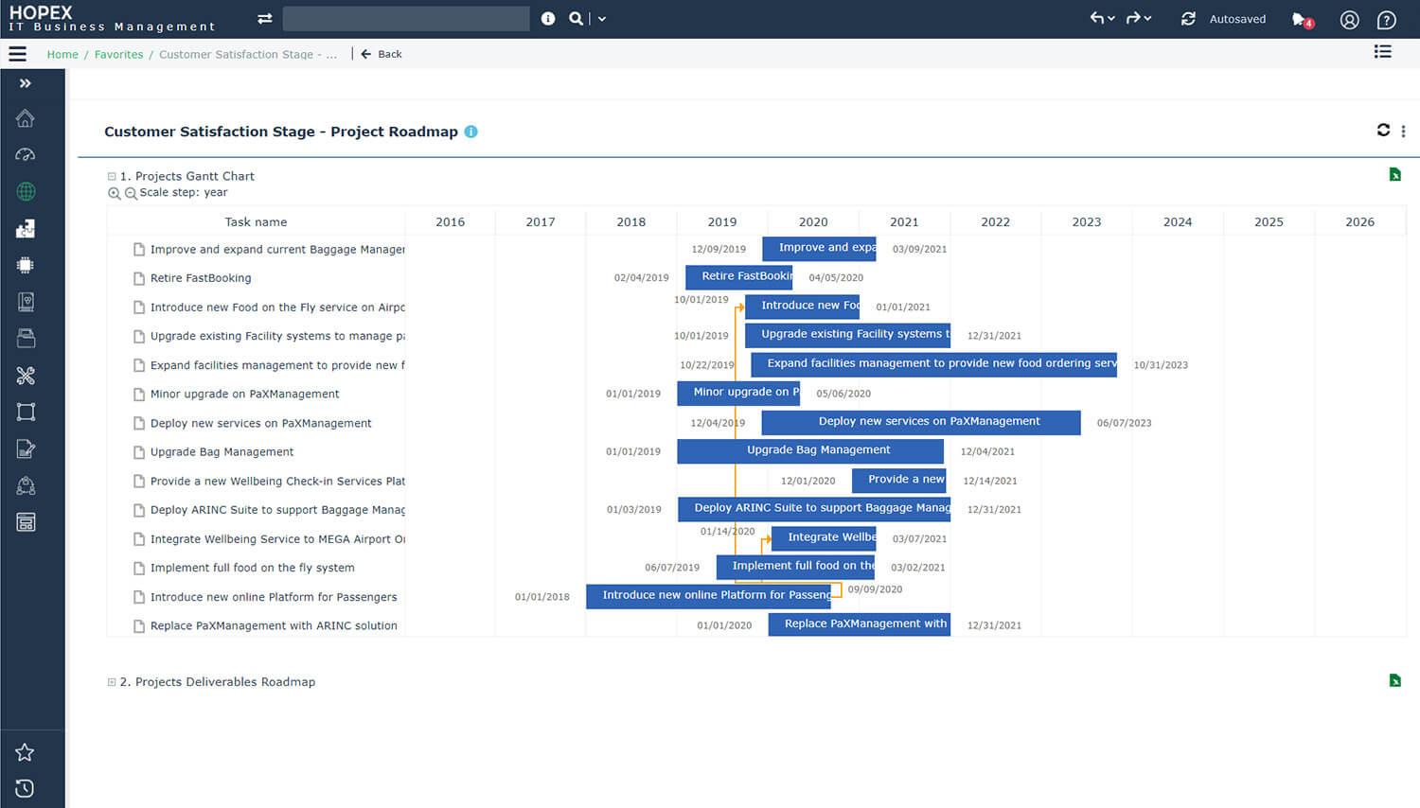Image resolution: width=1420 pixels, height=808 pixels.
Task: Click the Task name column header
Action: coord(256,222)
